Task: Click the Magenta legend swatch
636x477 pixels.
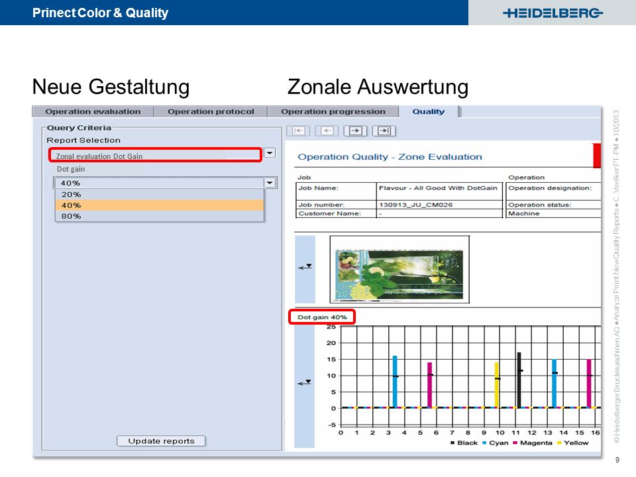Action: click(x=515, y=443)
